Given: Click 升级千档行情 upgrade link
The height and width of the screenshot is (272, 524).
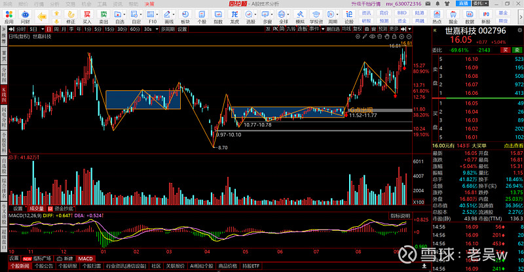Looking at the screenshot, I should point(365,4).
